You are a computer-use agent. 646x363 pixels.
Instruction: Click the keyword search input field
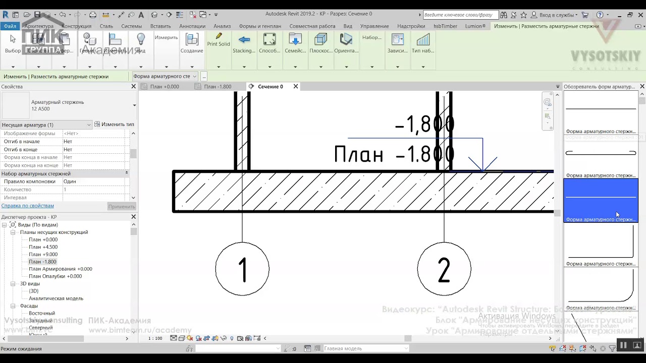(461, 15)
